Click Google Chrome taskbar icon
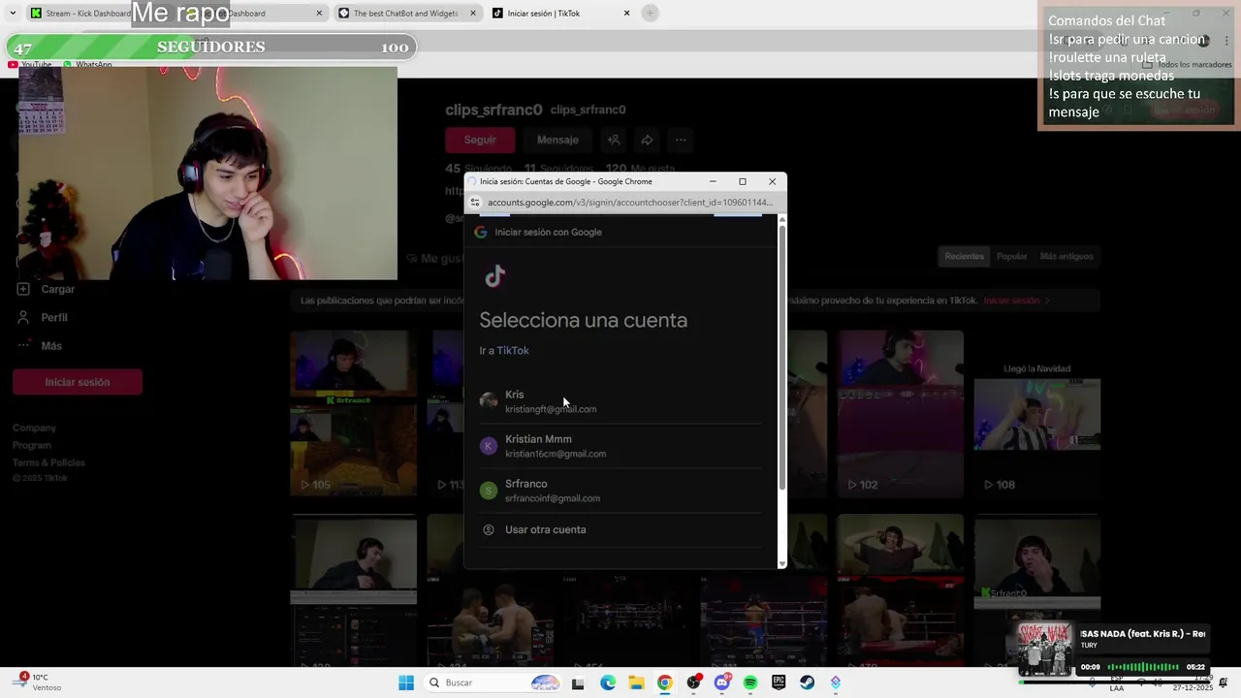The height and width of the screenshot is (698, 1241). (664, 682)
